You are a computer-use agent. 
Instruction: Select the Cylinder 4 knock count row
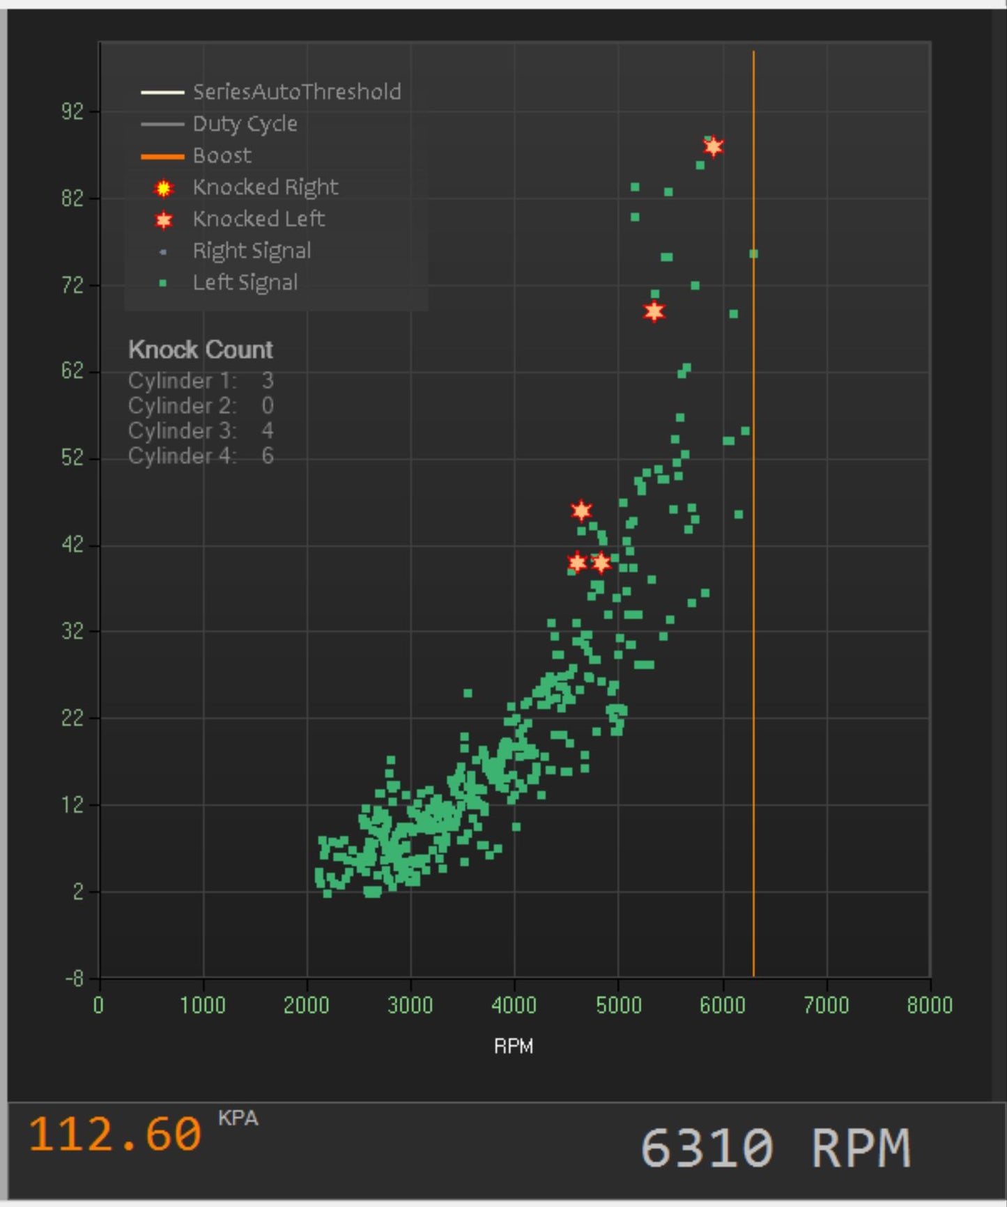point(201,456)
